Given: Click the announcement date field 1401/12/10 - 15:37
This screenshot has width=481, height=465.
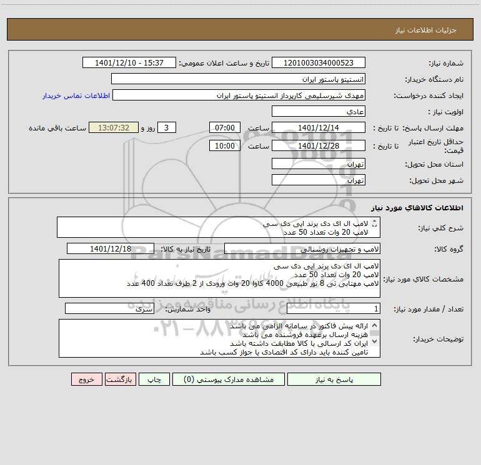Looking at the screenshot, I should pos(129,62).
